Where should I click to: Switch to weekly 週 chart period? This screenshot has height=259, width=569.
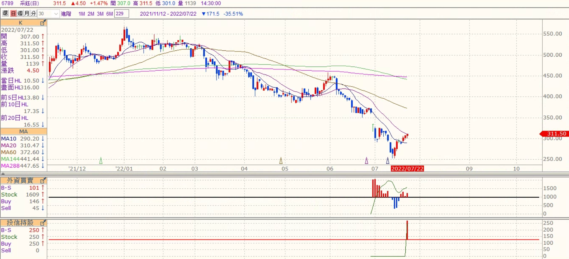(x=20, y=14)
